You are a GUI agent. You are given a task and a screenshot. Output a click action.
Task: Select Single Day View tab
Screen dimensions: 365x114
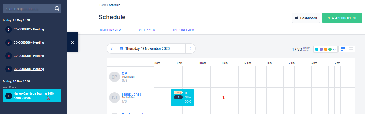(110, 30)
